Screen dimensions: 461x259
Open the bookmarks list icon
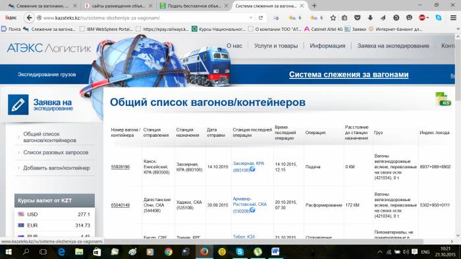coord(344,18)
